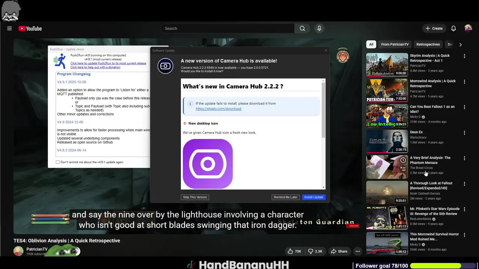Click Warlockracy channel name
Screen dimensions: 479x269
418,137
